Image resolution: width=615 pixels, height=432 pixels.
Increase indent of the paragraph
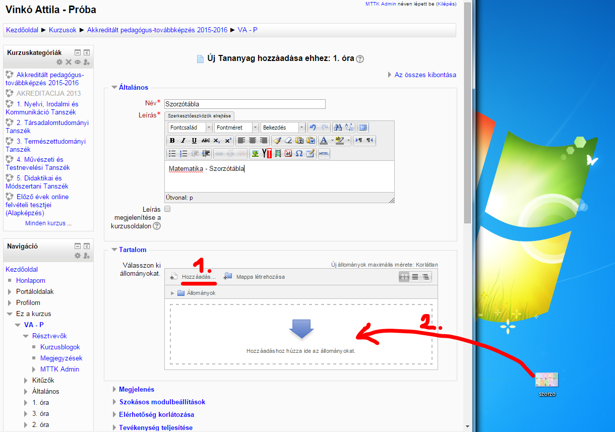(206, 154)
